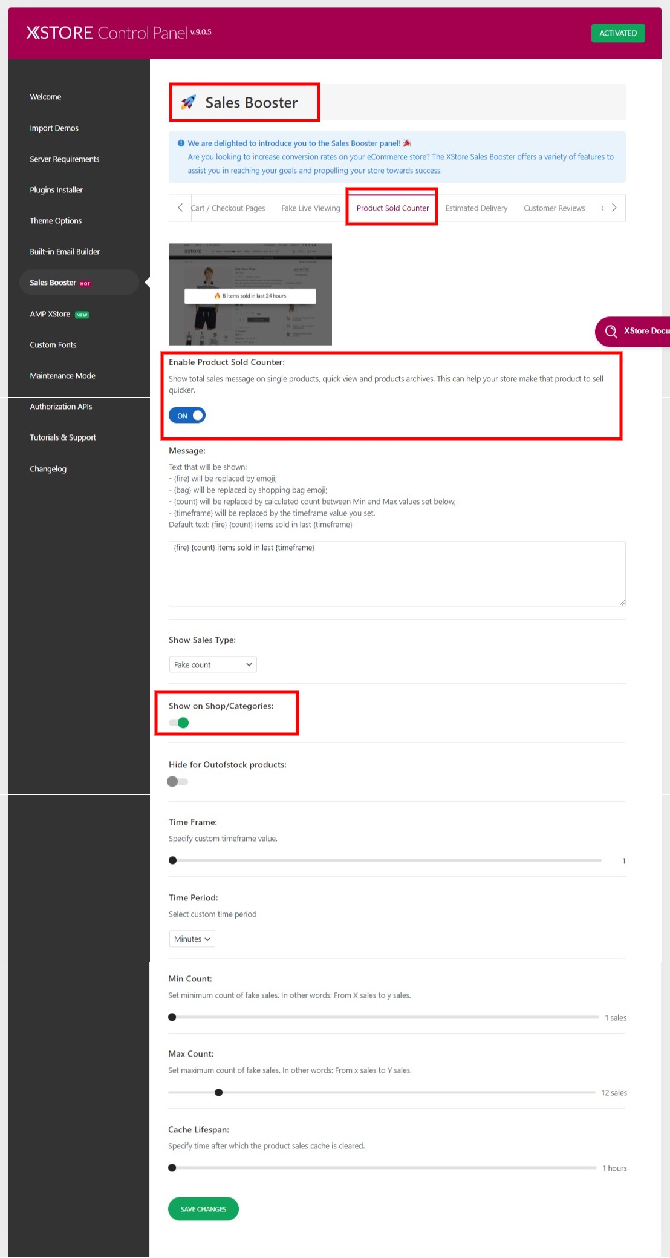Click the Max Count slider handle

click(x=219, y=1092)
